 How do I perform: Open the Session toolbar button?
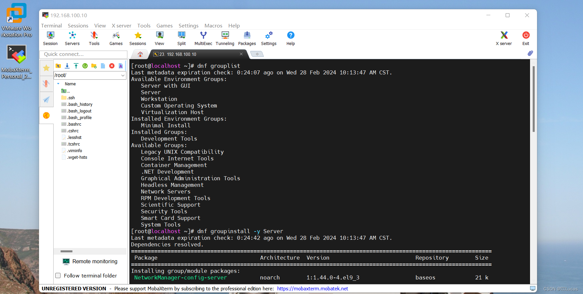pyautogui.click(x=50, y=38)
